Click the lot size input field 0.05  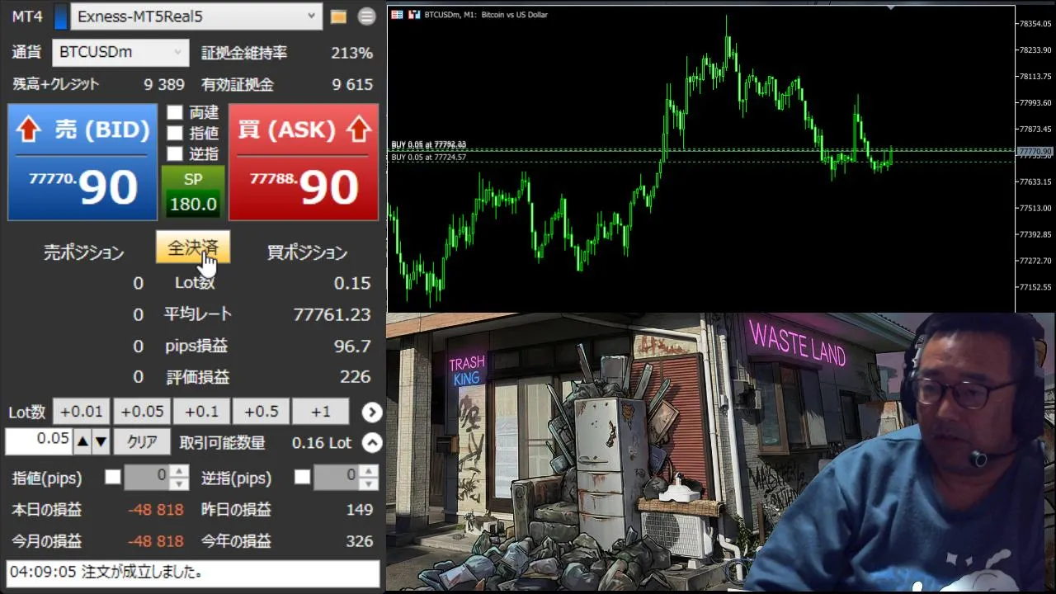(x=39, y=441)
